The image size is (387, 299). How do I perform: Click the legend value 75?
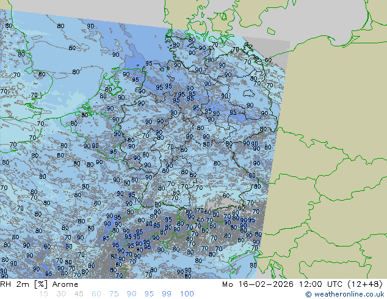(x=114, y=294)
